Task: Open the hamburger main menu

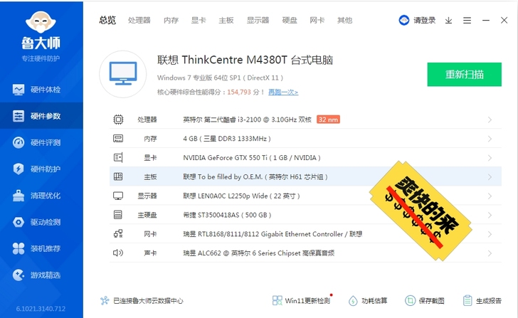Action: 467,21
